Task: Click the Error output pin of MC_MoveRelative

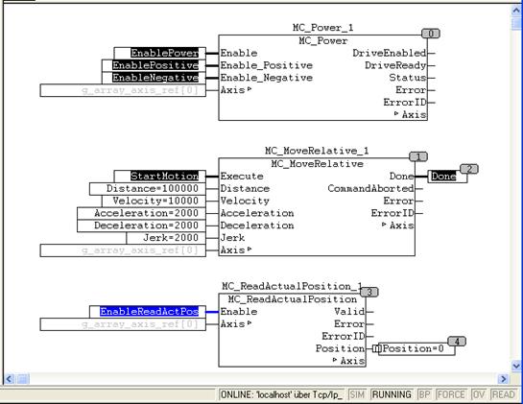Action: tap(398, 201)
